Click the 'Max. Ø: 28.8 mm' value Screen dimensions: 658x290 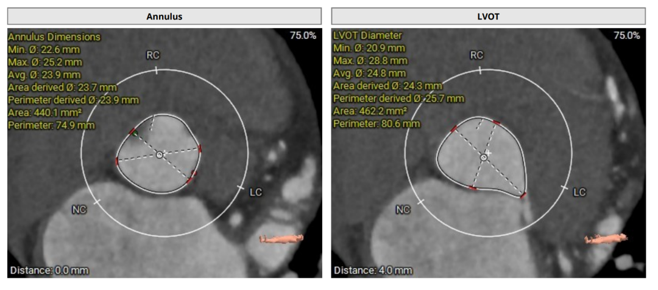tap(370, 61)
